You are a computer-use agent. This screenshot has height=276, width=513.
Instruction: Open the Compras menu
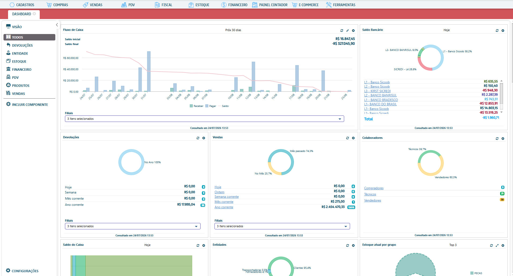point(57,5)
